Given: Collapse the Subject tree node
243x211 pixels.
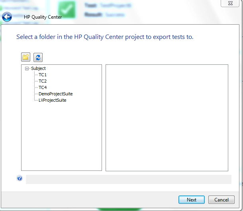Looking at the screenshot, I should 27,68.
